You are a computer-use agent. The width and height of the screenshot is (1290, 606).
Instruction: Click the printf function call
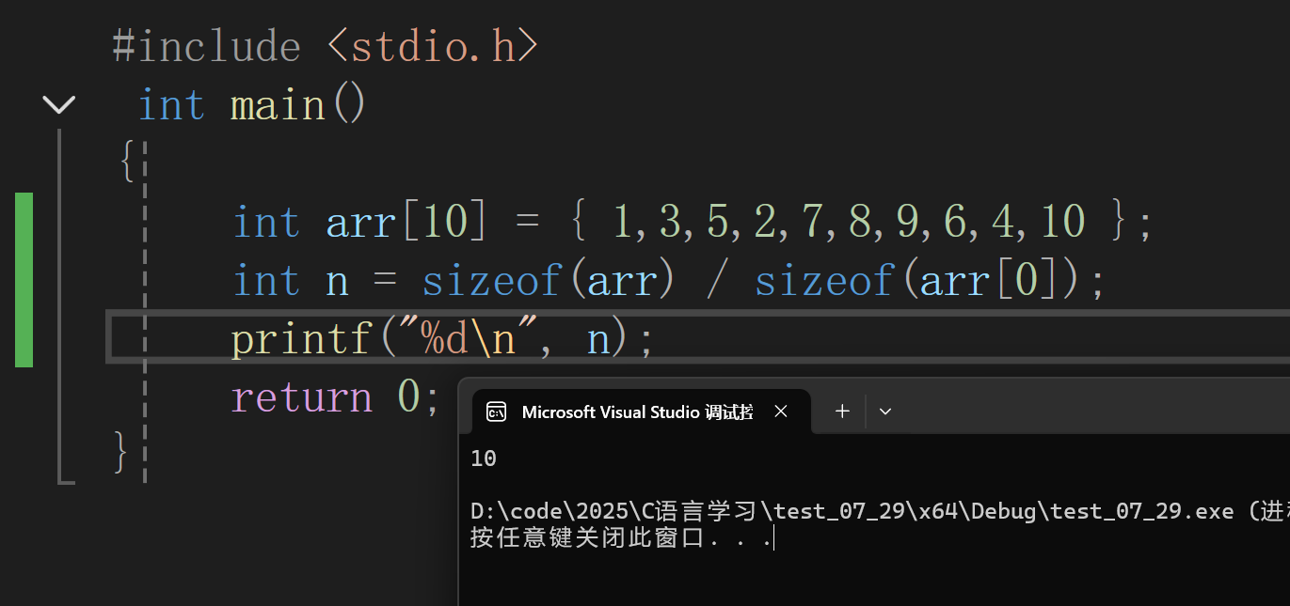click(x=301, y=338)
